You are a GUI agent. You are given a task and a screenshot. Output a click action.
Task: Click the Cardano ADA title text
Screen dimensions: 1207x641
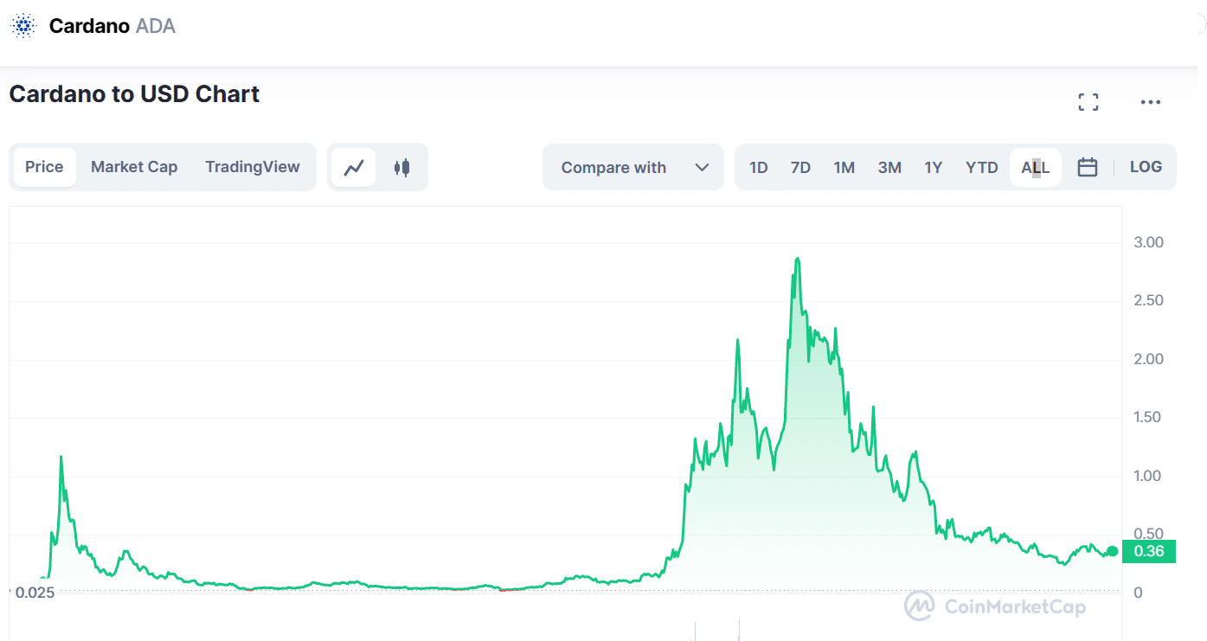tap(112, 26)
